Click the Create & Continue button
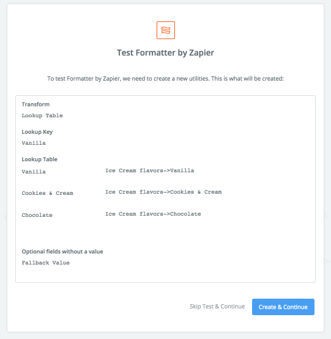Image resolution: width=331 pixels, height=339 pixels. 283,307
